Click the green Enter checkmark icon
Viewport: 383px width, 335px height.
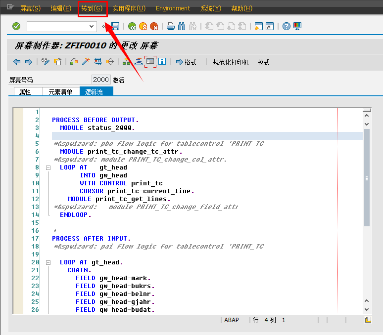[16, 26]
